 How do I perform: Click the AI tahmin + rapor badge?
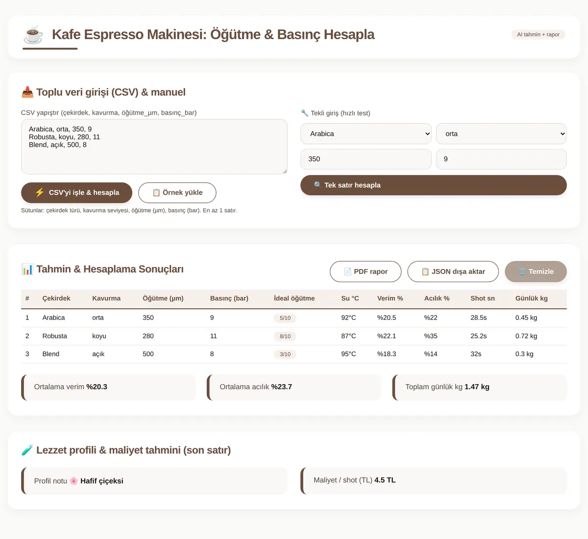pos(538,34)
